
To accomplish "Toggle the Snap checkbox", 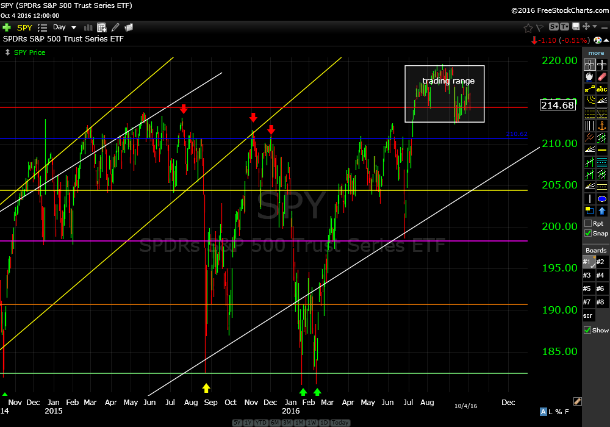I will tap(588, 233).
